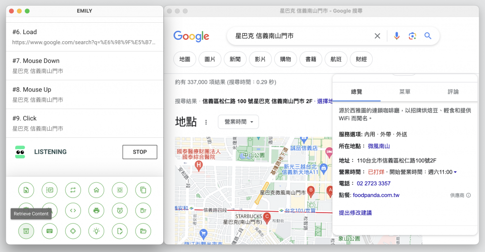This screenshot has width=485, height=252.
Task: Select the #6. Load step row
Action: (84, 37)
